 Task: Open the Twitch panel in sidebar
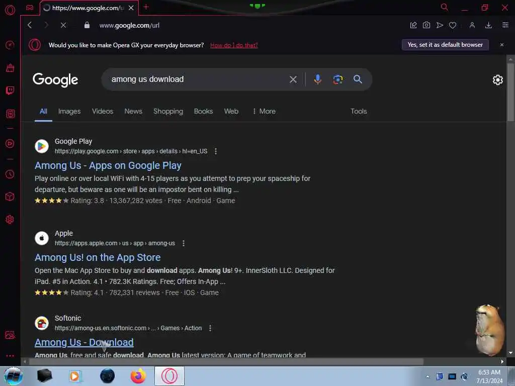point(10,90)
